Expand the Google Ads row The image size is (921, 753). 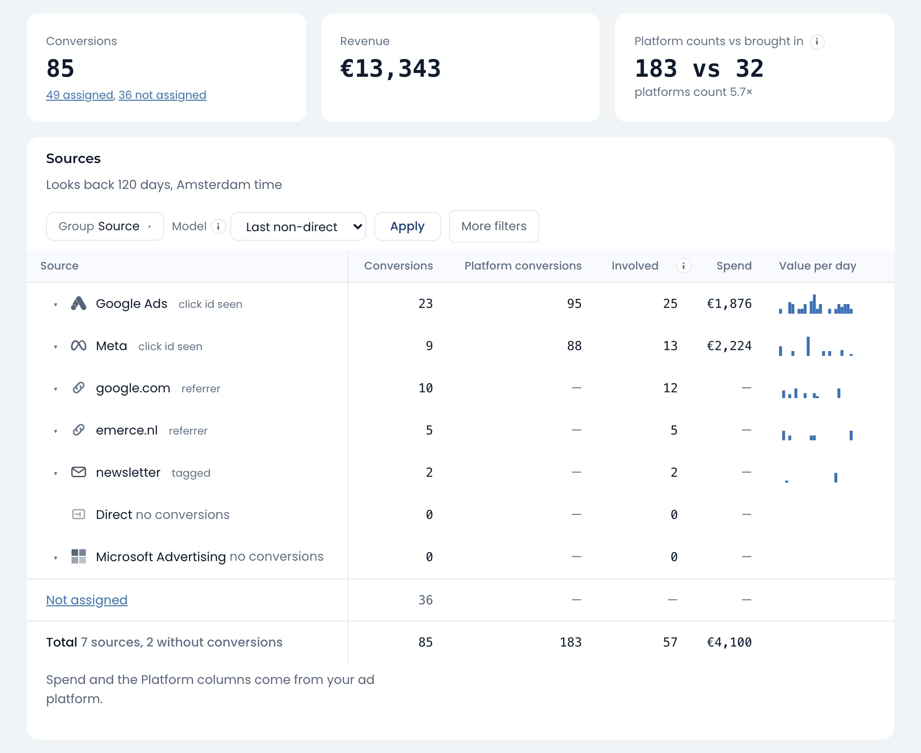[56, 305]
